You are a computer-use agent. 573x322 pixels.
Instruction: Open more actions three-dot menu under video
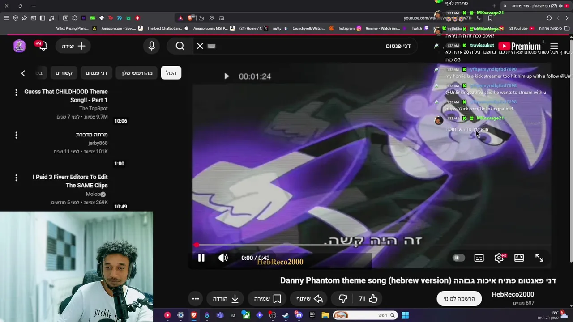click(x=196, y=298)
